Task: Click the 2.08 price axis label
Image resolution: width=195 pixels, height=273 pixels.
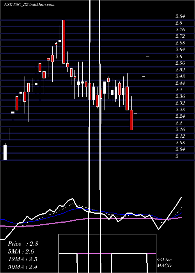Action: coord(180,143)
